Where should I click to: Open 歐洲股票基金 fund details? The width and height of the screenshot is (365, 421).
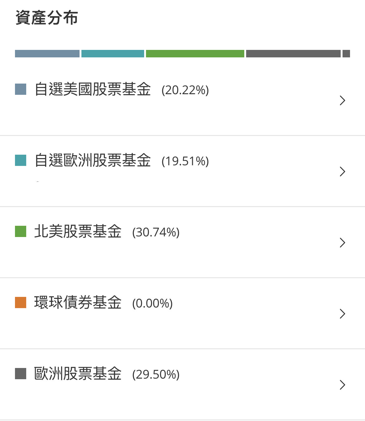tap(182, 385)
